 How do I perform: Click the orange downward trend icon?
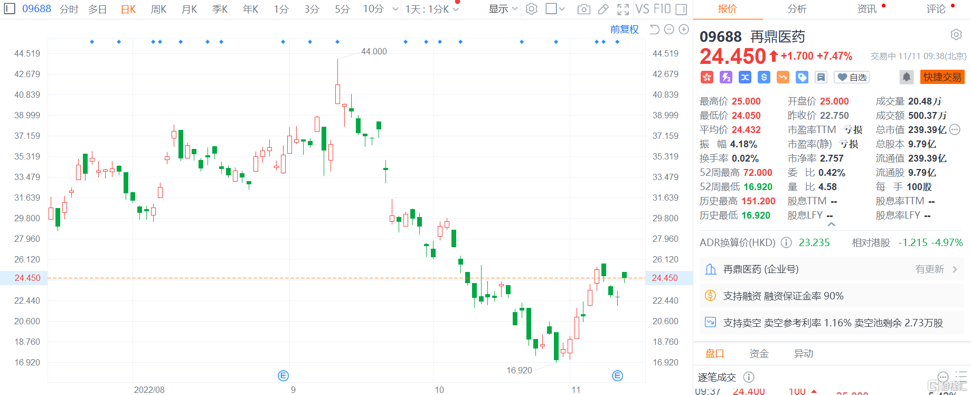(x=783, y=77)
